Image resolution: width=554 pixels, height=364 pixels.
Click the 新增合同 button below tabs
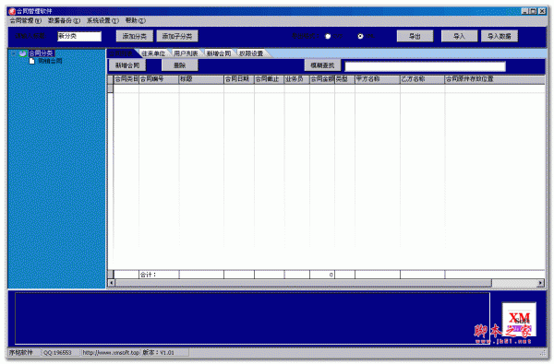point(127,65)
